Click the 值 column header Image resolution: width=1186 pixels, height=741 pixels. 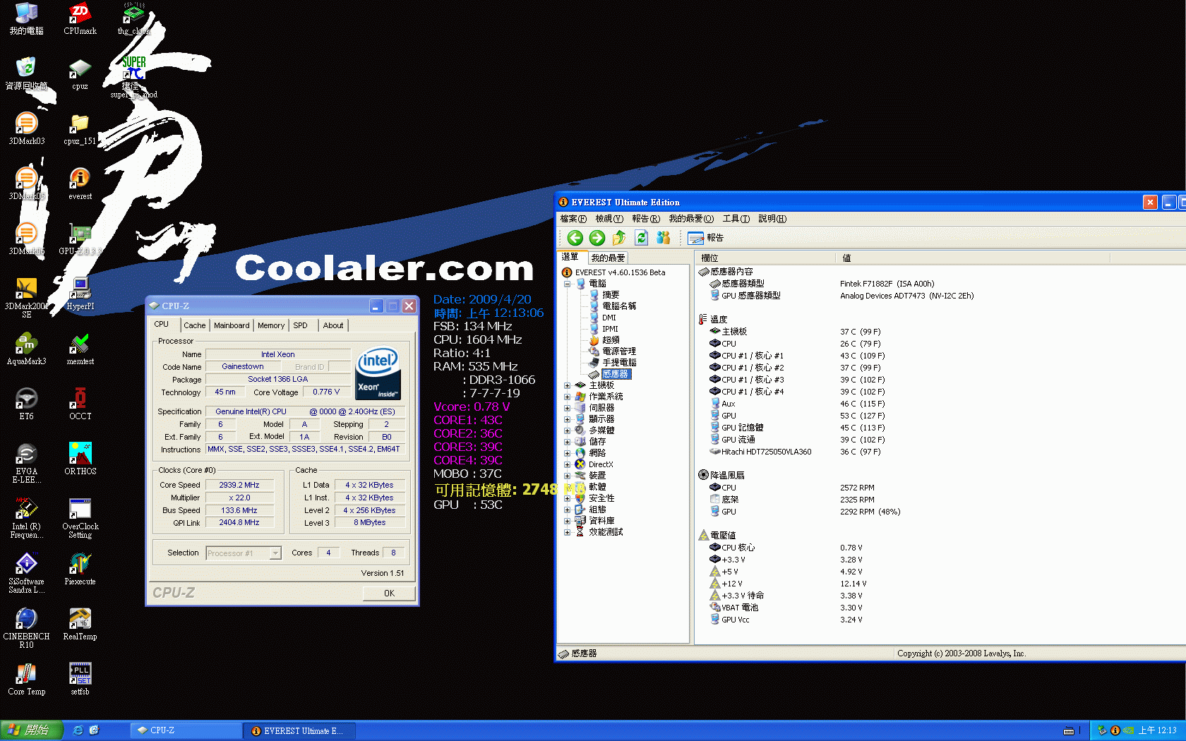click(973, 258)
